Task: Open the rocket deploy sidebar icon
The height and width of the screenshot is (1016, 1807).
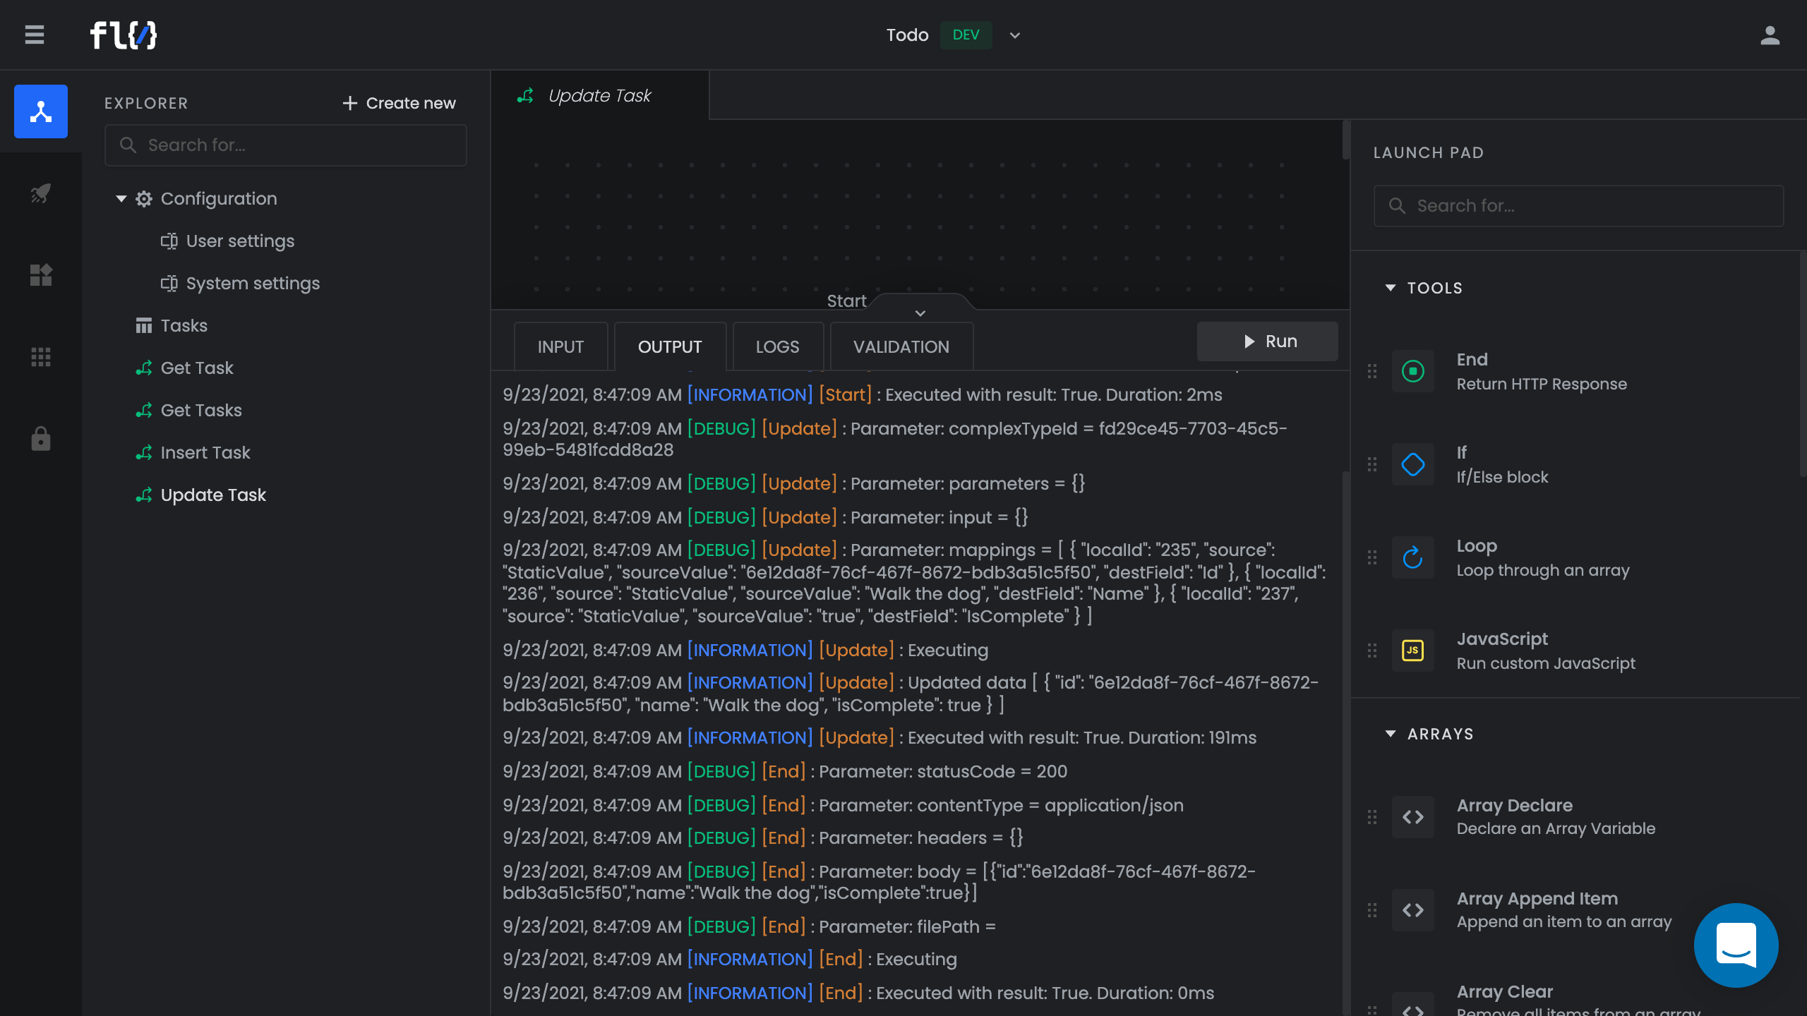Action: (x=41, y=193)
